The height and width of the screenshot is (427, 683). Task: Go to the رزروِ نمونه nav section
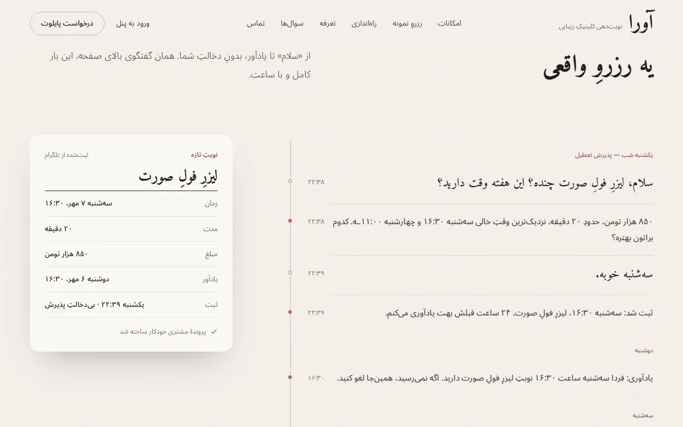tap(407, 23)
